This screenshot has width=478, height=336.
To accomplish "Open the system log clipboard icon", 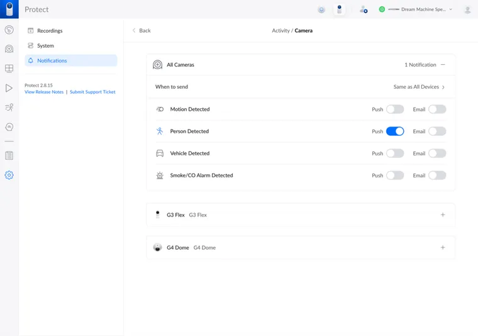I will click(9, 155).
